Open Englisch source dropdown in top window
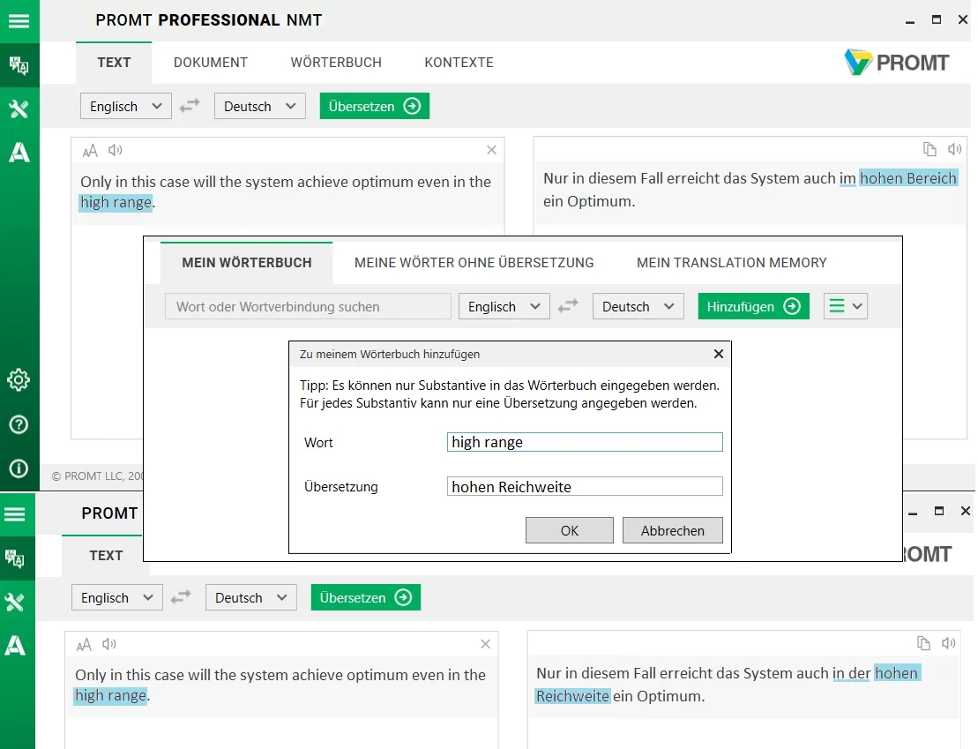This screenshot has width=978, height=749. [126, 106]
